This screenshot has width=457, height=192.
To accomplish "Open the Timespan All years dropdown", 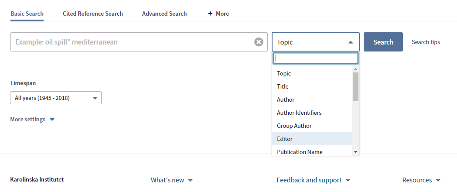I will click(56, 98).
